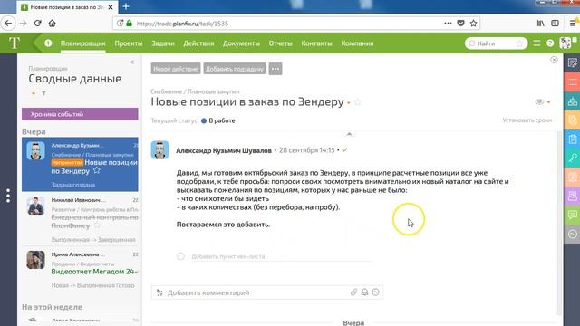Open the red list panel in right sidebar
This screenshot has height=326, width=580.
572,82
